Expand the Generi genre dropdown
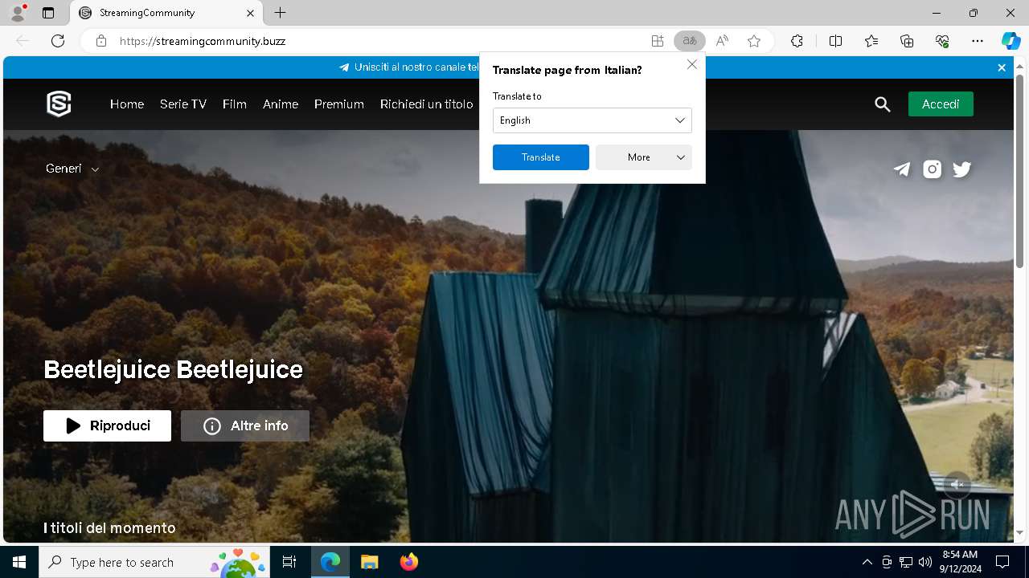The image size is (1029, 578). point(72,169)
